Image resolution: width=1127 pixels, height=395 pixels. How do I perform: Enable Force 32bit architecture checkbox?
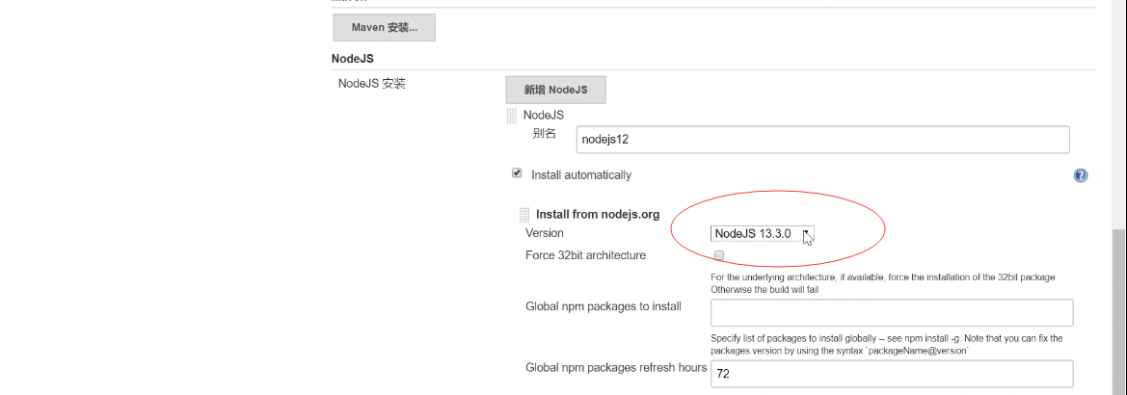click(719, 255)
